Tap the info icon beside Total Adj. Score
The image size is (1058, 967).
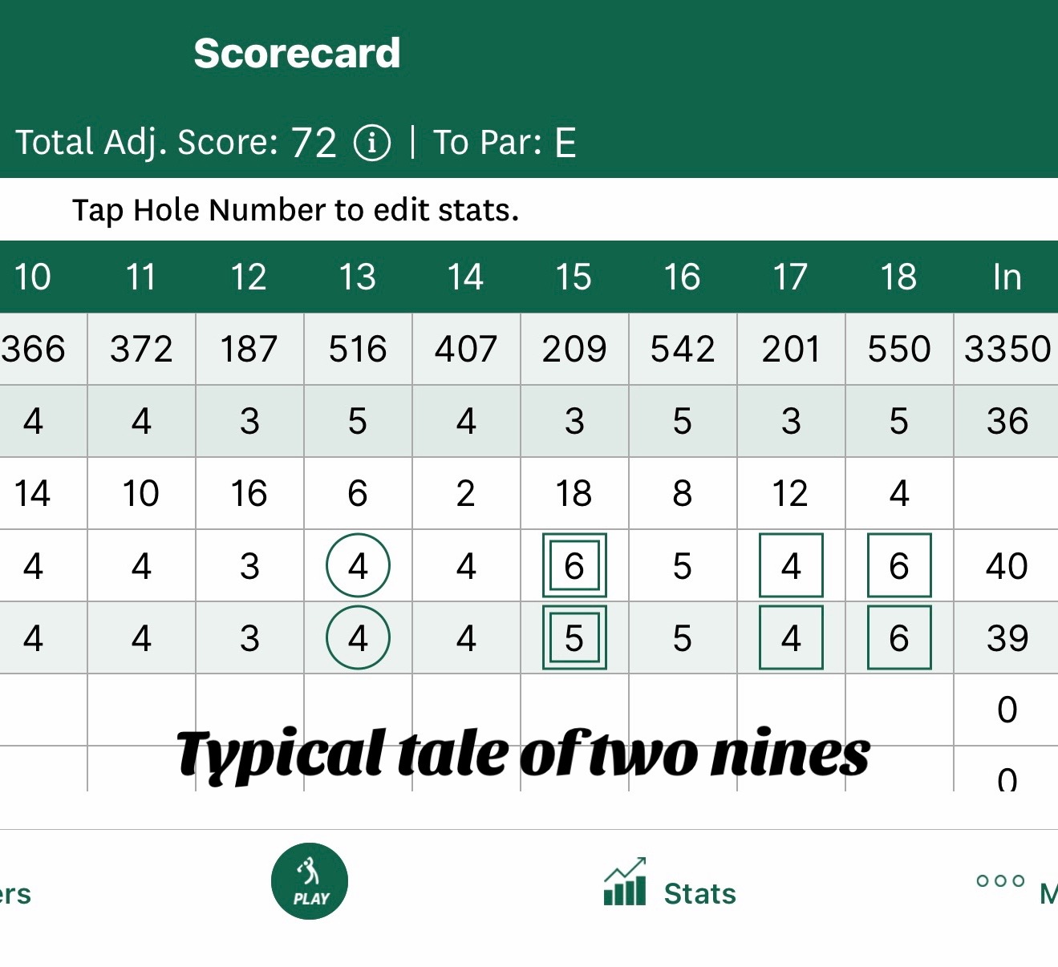(x=372, y=143)
